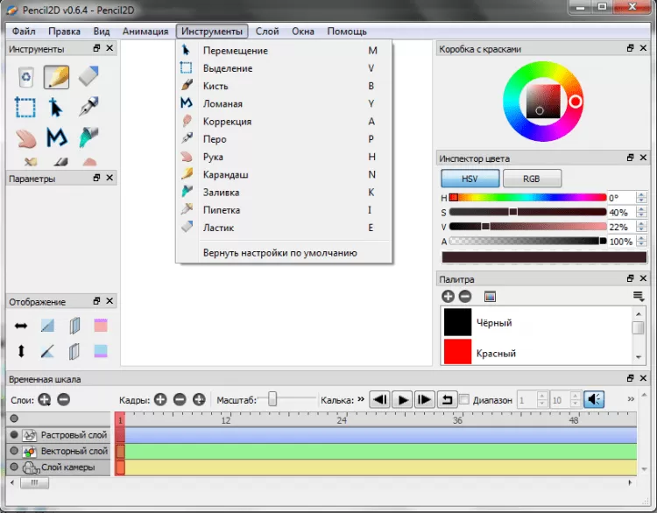Choose Заливка from the Инструменты menu
Image resolution: width=657 pixels, height=513 pixels.
[x=221, y=193]
